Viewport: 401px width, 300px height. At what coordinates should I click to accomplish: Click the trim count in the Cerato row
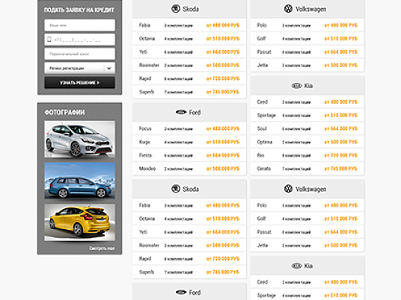tap(296, 169)
